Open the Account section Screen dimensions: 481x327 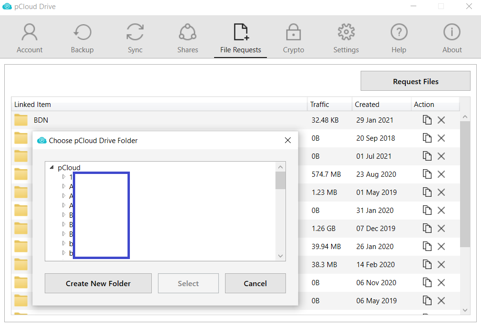(29, 38)
